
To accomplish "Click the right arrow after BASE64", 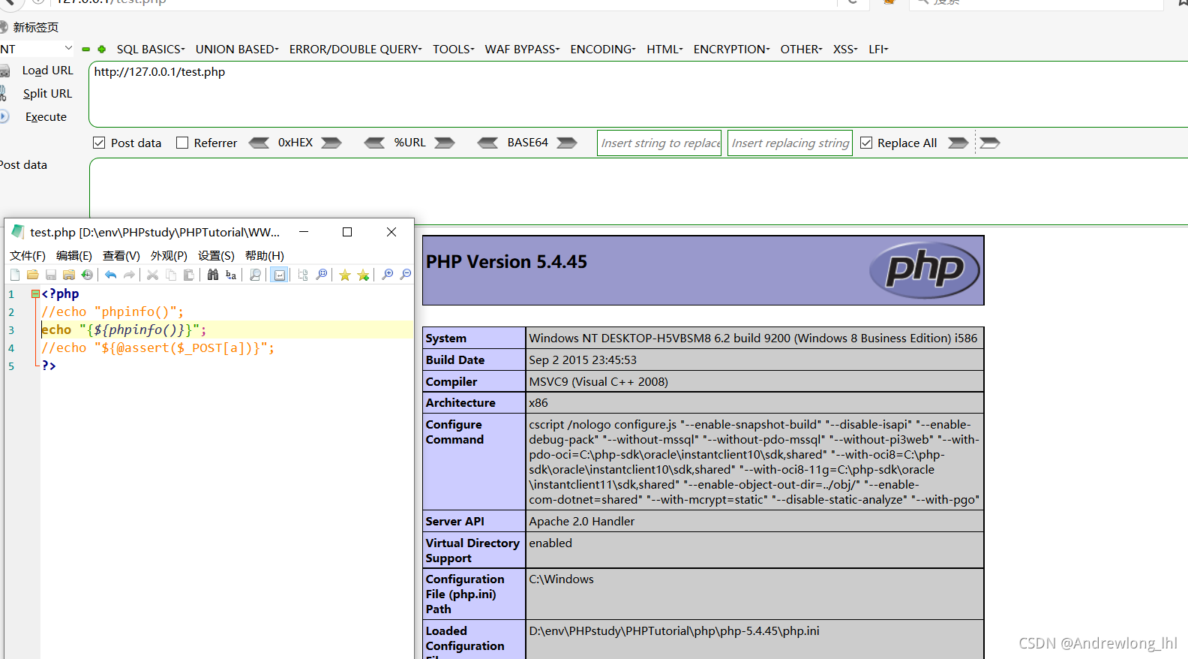I will tap(567, 143).
